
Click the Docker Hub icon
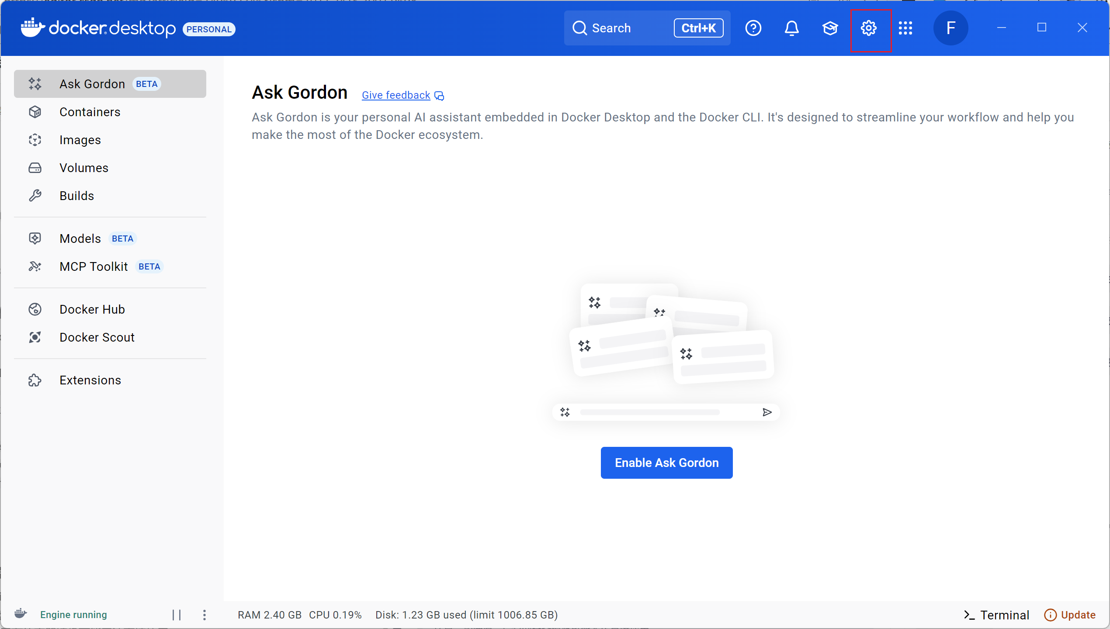35,309
